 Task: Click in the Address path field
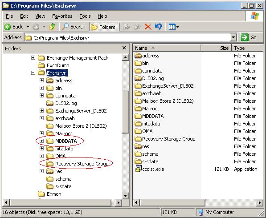[127, 37]
